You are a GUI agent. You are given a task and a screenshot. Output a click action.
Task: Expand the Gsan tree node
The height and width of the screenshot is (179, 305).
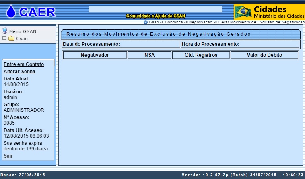[4, 39]
